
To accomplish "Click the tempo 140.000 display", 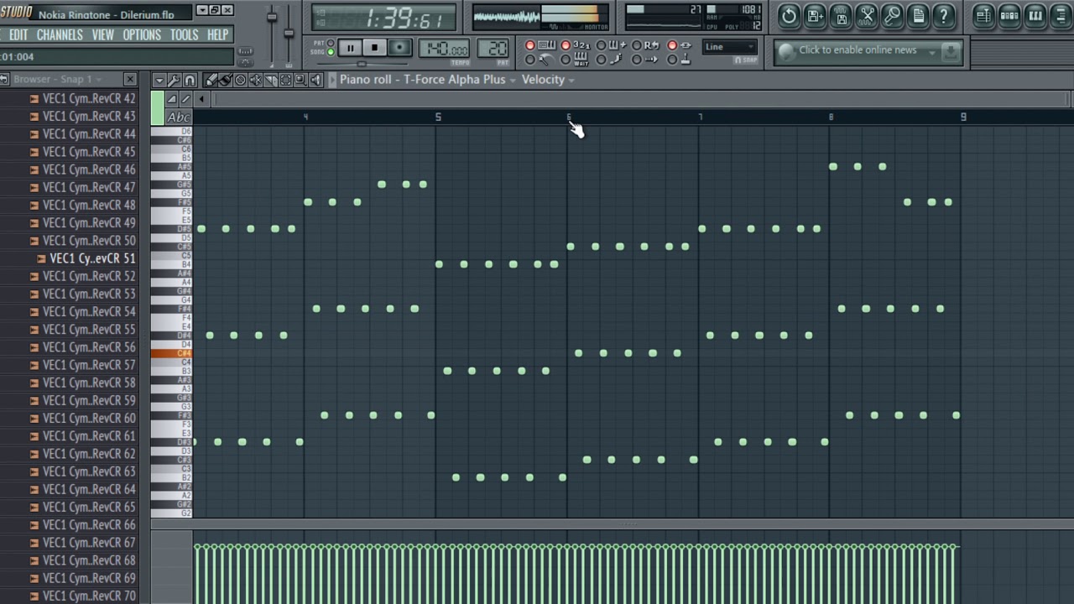I will [x=444, y=49].
